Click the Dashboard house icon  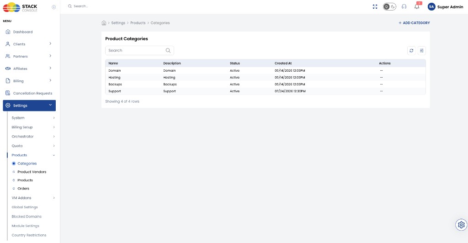pos(8,32)
